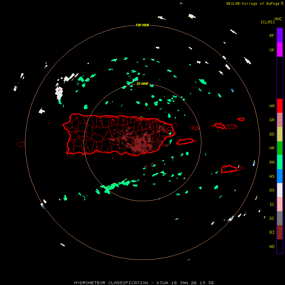Click the KJUA radar site identifier
The width and height of the screenshot is (285, 285).
click(x=162, y=283)
